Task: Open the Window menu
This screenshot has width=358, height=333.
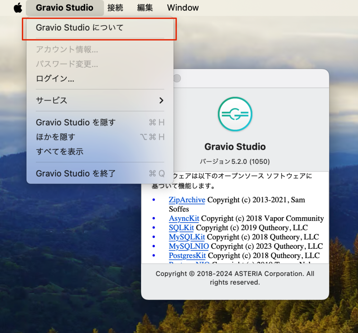Action: click(x=183, y=8)
